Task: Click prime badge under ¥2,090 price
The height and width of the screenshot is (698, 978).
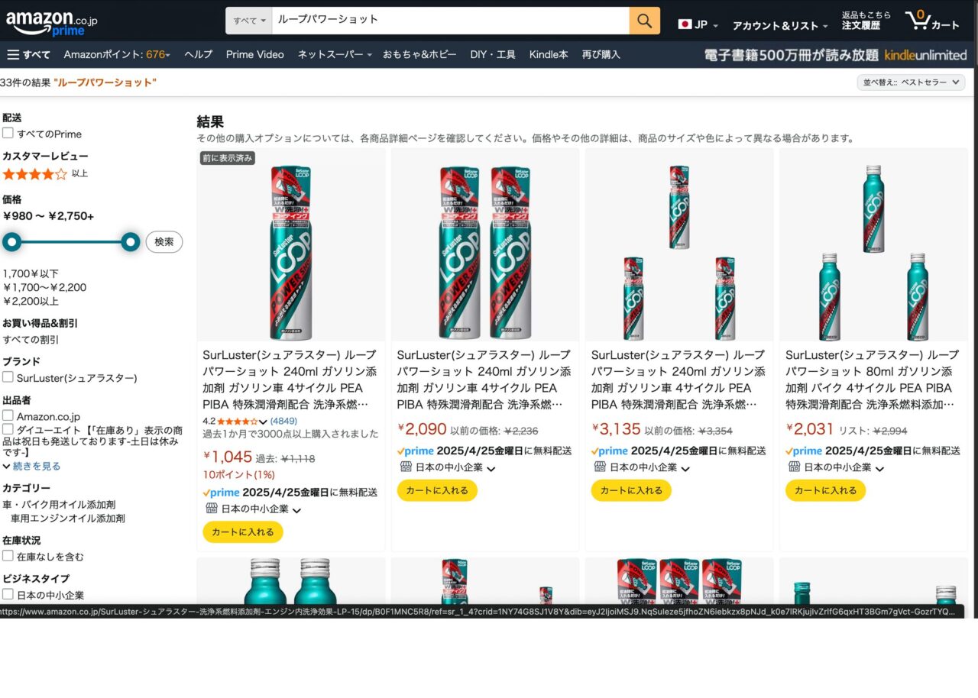Action: click(415, 451)
